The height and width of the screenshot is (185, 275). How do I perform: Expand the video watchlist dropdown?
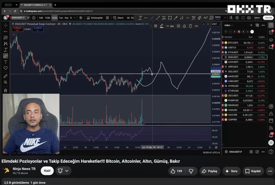click(228, 25)
